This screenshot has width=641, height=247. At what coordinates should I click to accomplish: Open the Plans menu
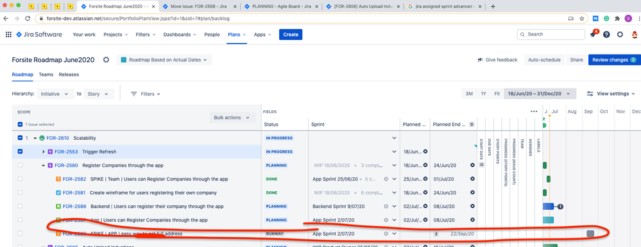click(237, 35)
